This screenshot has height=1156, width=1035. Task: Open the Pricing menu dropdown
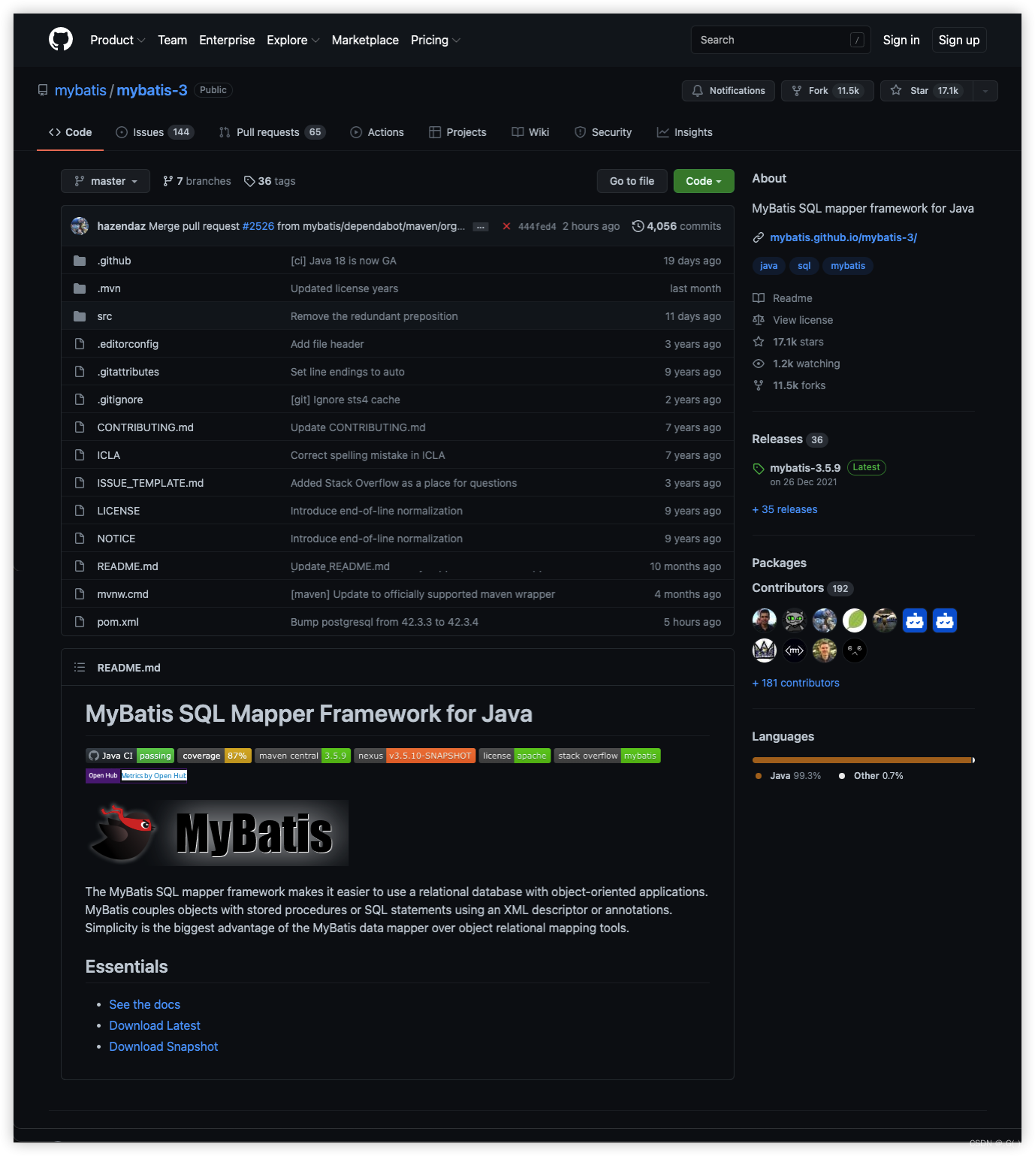[x=435, y=40]
